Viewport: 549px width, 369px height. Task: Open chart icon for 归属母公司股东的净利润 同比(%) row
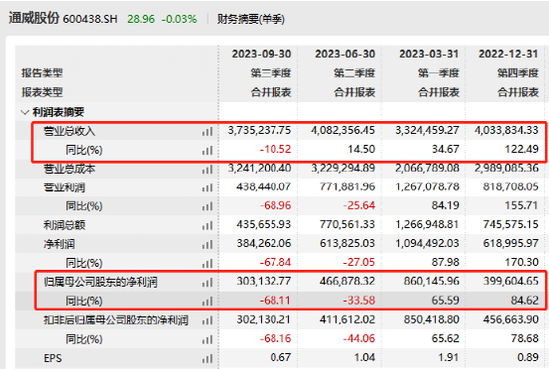coord(207,301)
